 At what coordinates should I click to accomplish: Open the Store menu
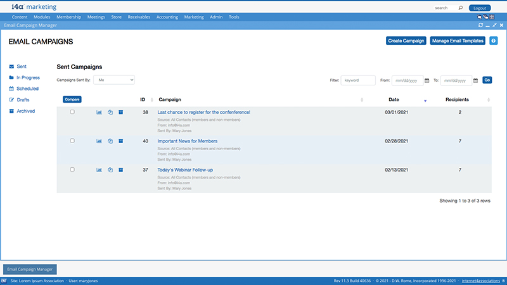(x=117, y=17)
